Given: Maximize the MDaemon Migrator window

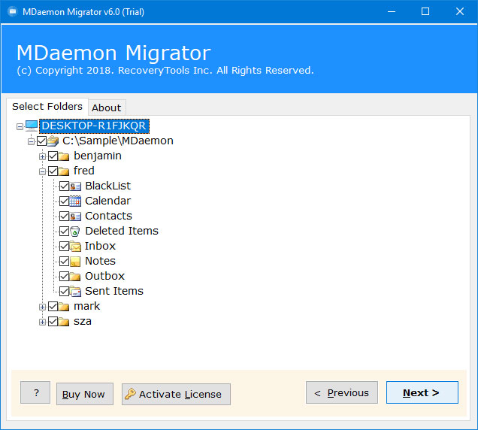Looking at the screenshot, I should click(x=425, y=11).
